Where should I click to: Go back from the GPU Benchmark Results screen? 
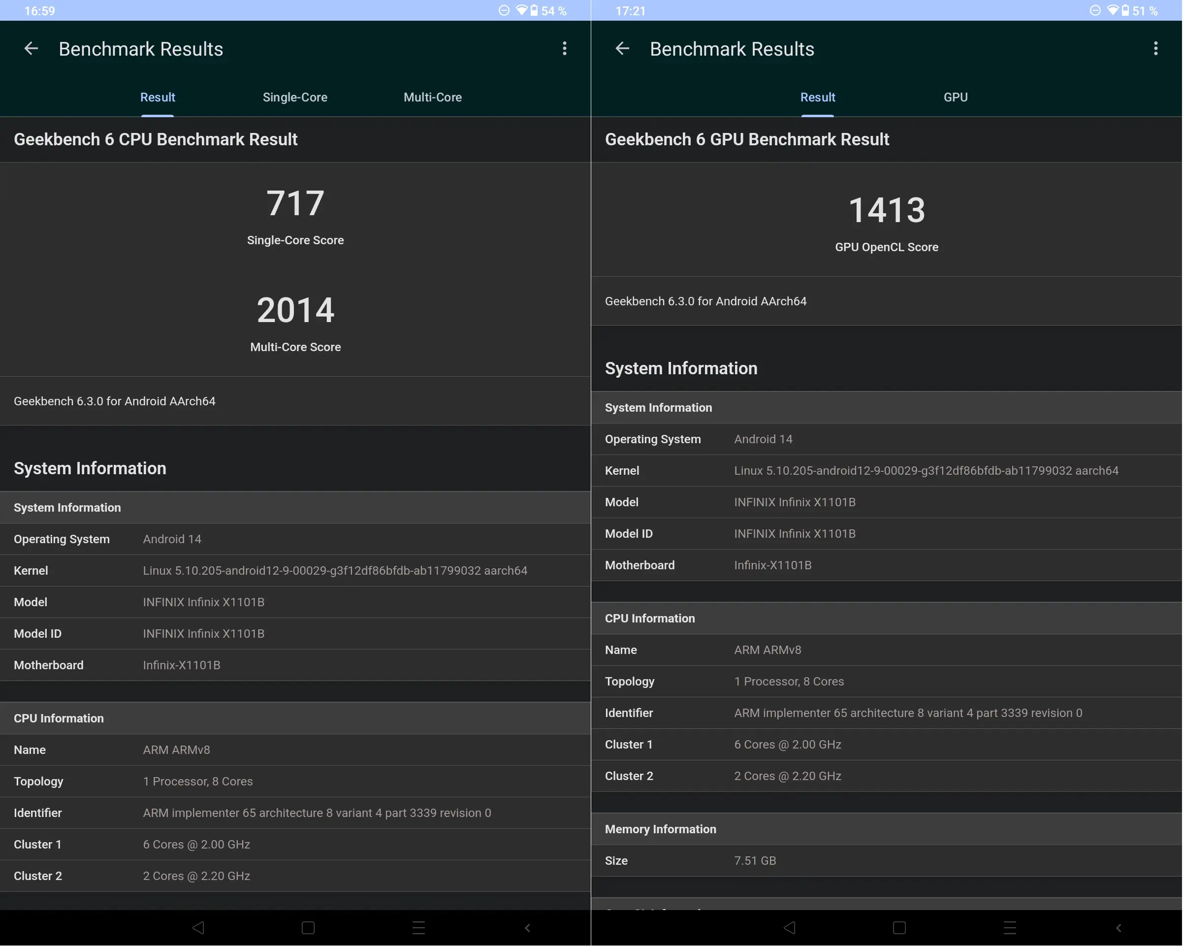pyautogui.click(x=622, y=49)
